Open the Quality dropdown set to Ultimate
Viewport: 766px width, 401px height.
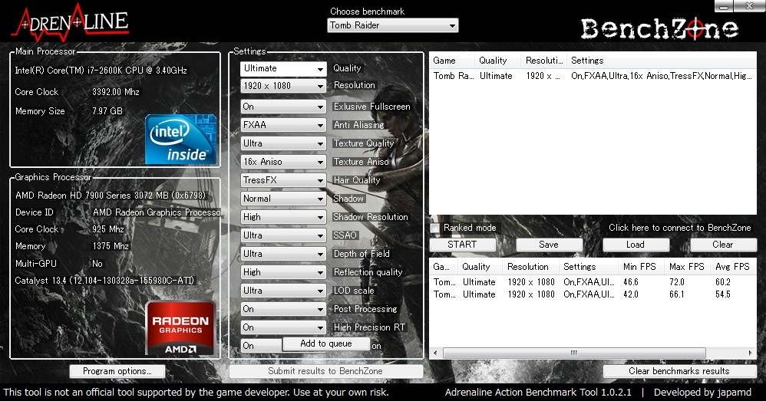[x=283, y=69]
